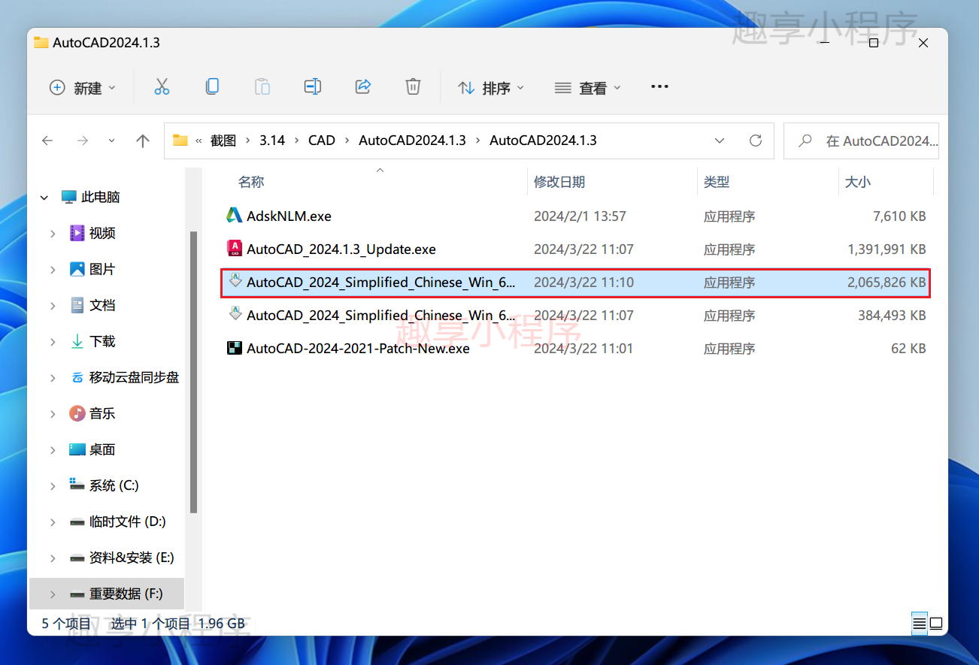Select AutoCAD-2024-2021-Patch-New.exe file
This screenshot has height=665, width=979.
point(576,349)
